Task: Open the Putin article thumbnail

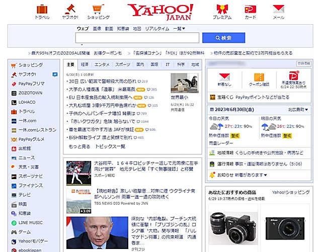Action: click(97, 233)
